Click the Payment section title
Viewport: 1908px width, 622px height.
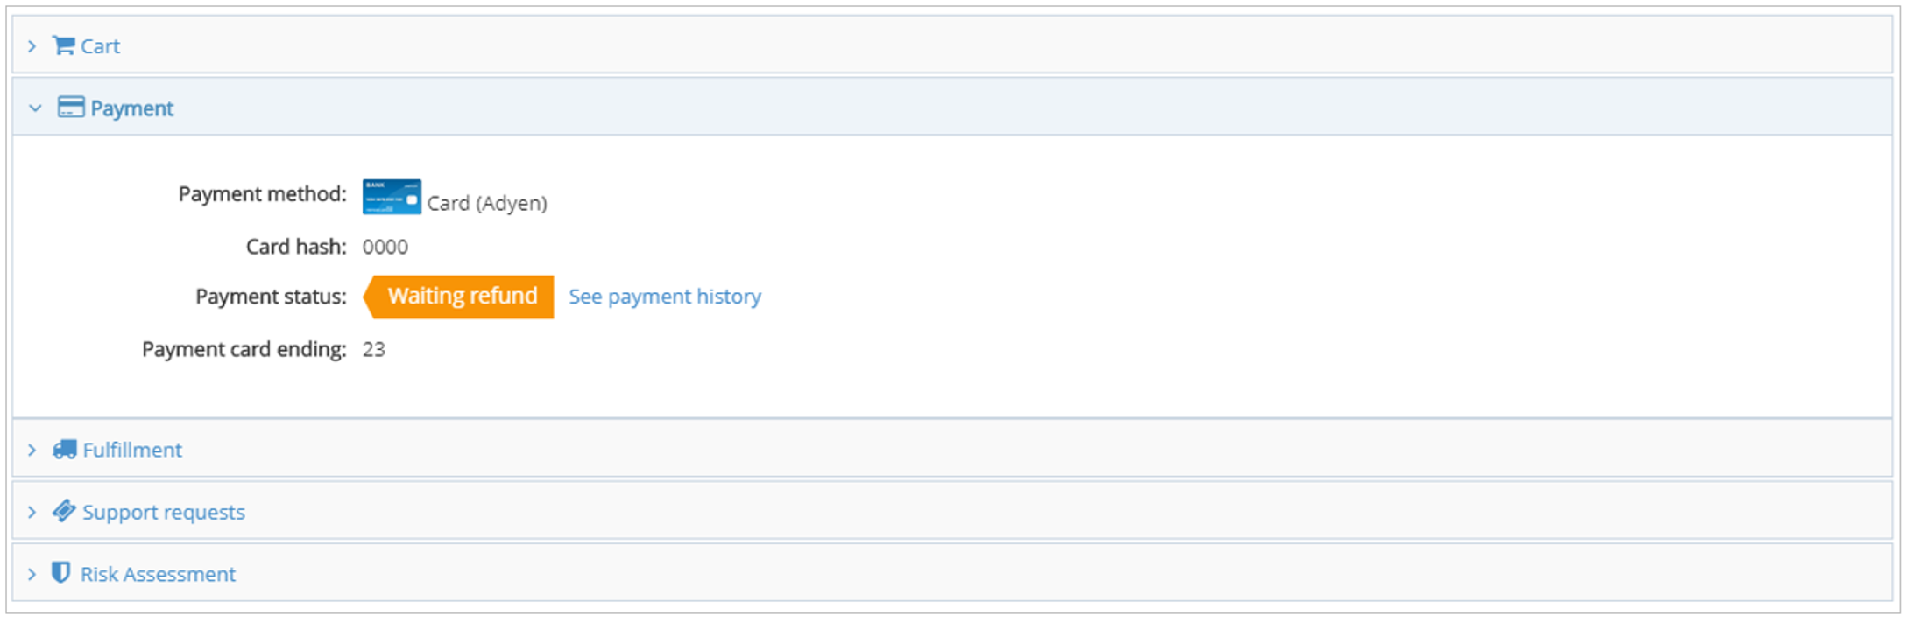(x=132, y=108)
